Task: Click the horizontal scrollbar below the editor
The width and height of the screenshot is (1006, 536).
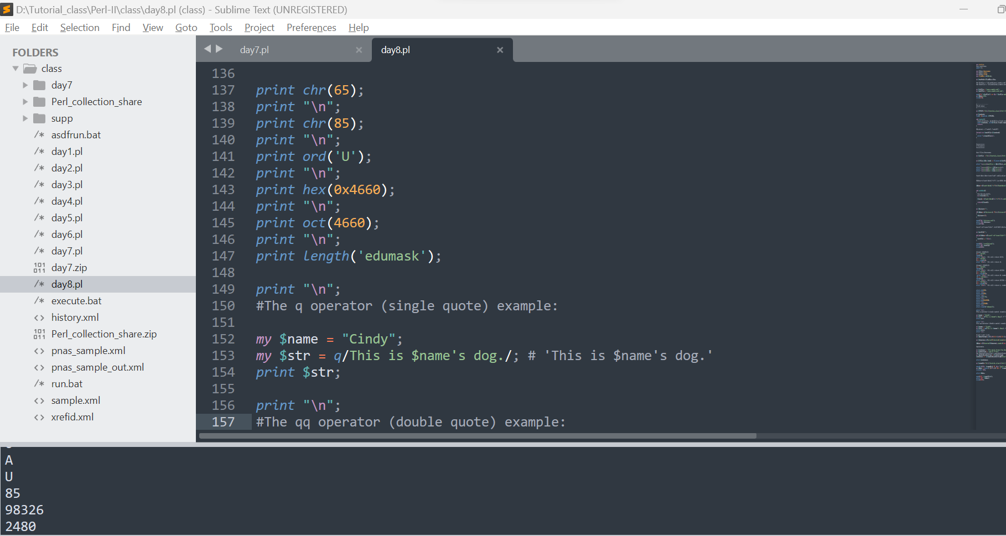Action: 477,436
